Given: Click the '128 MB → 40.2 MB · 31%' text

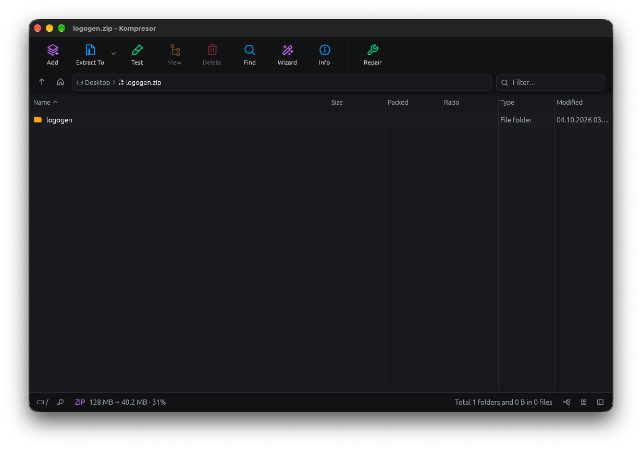Looking at the screenshot, I should [x=128, y=402].
